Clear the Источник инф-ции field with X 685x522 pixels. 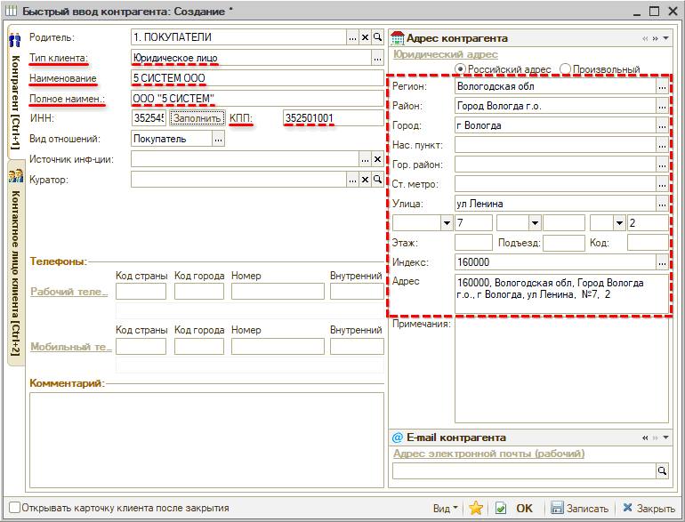pos(377,158)
